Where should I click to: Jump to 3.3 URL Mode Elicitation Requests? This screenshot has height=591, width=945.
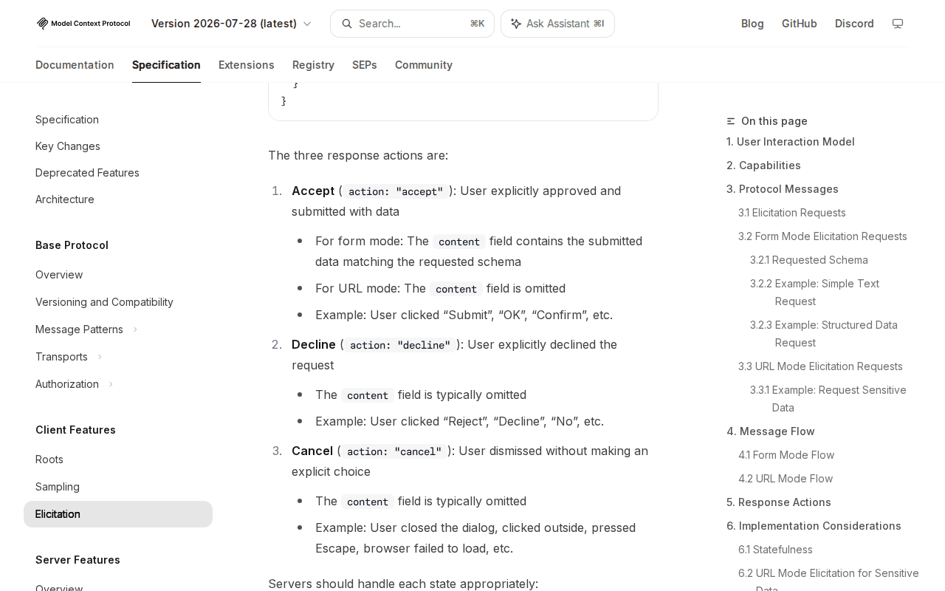click(820, 366)
